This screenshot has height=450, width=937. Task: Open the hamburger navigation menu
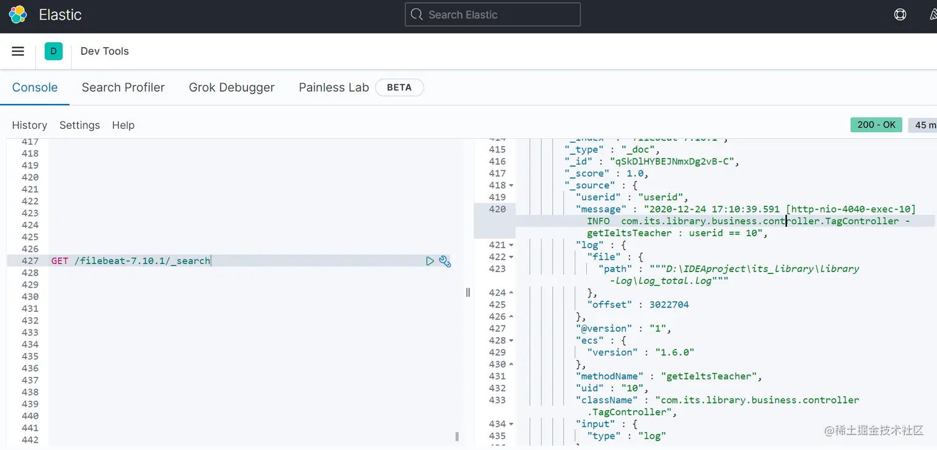tap(18, 51)
